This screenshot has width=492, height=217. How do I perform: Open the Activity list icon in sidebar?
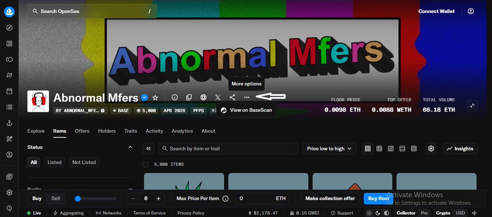click(x=9, y=107)
